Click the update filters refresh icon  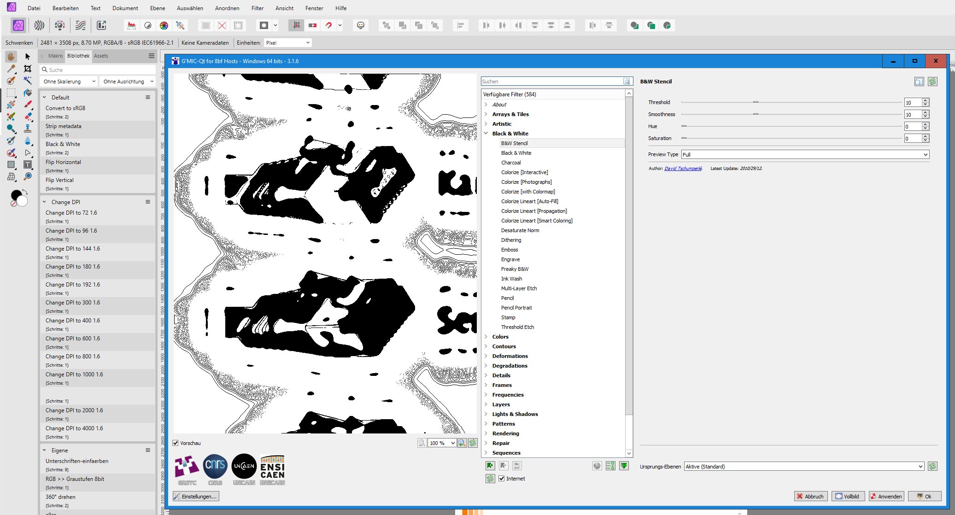pyautogui.click(x=490, y=479)
